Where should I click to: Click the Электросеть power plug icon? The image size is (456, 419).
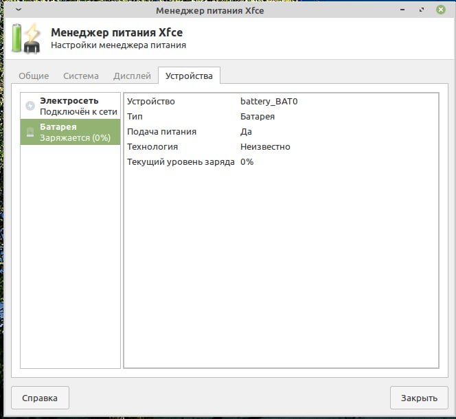click(30, 106)
